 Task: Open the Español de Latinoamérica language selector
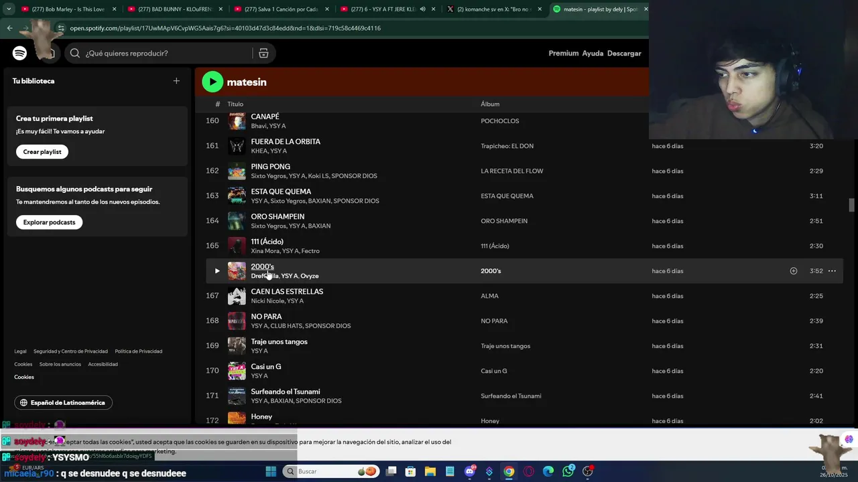click(63, 403)
